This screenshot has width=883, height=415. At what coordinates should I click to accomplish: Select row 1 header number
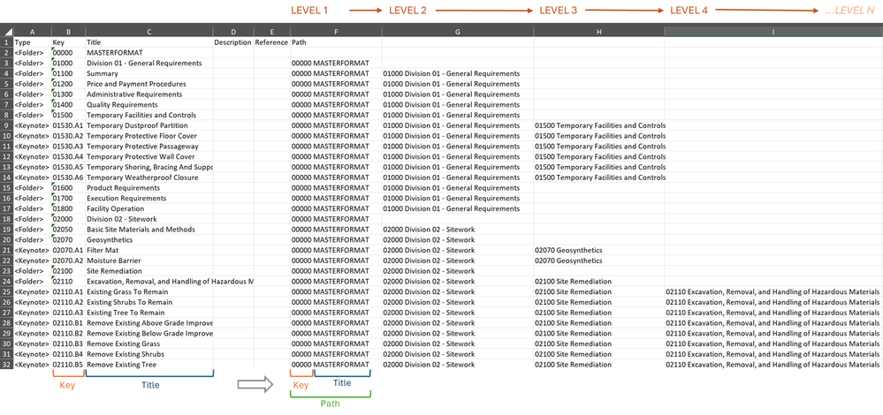pos(7,42)
